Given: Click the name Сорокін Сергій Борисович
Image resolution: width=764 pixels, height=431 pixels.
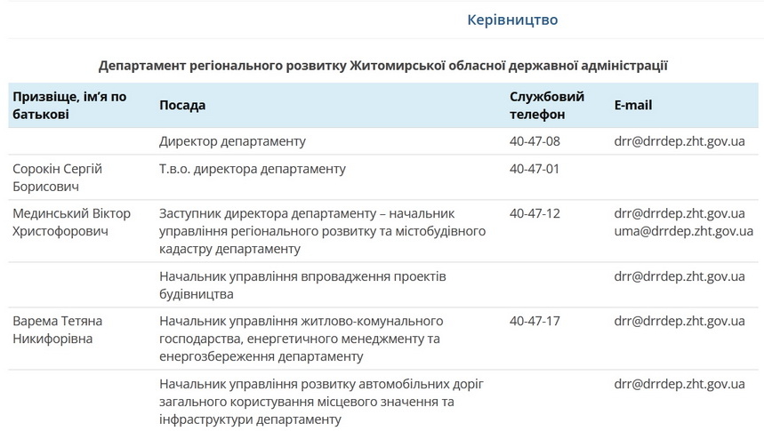Looking at the screenshot, I should (57, 178).
